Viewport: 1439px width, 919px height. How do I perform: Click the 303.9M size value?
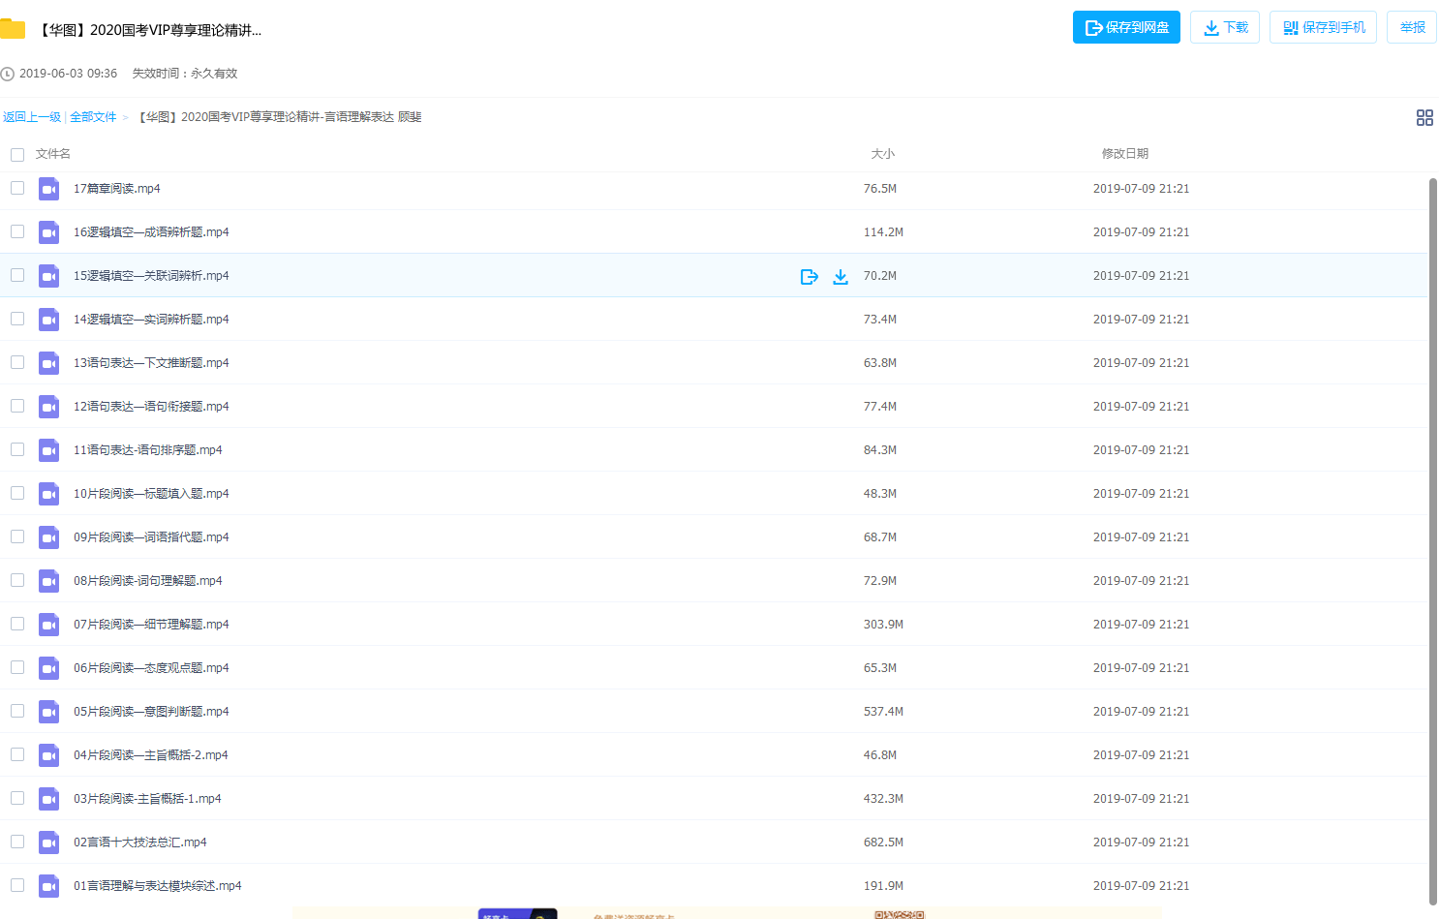883,625
